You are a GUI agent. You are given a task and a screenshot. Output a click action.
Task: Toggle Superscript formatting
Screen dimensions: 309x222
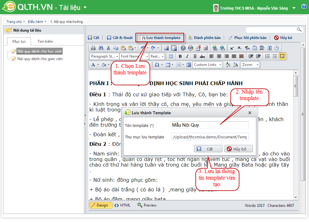pos(232,48)
